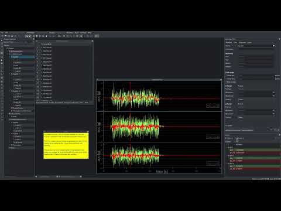Screen dimensions: 281x211
Task: Close the upper right properties panel
Action: click(x=279, y=39)
